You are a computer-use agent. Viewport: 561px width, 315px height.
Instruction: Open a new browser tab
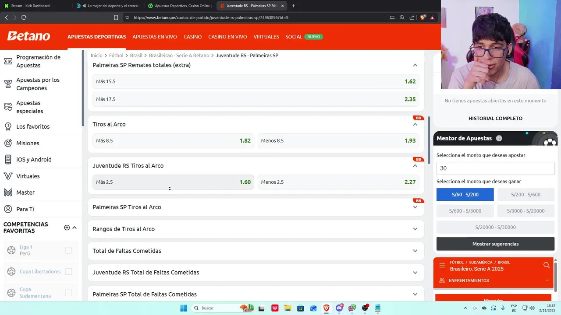tap(293, 6)
